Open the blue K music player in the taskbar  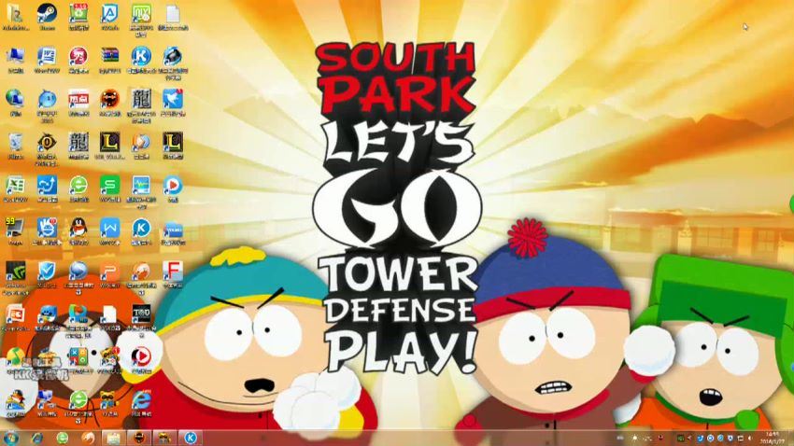191,438
